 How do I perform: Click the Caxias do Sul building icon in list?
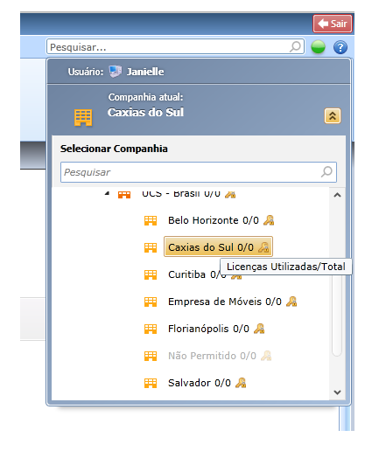(x=151, y=247)
